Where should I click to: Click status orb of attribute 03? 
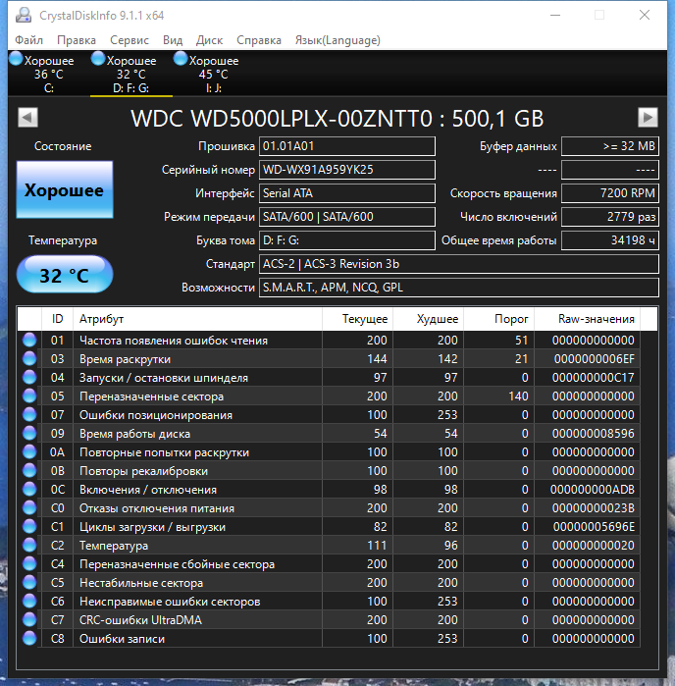[x=29, y=359]
